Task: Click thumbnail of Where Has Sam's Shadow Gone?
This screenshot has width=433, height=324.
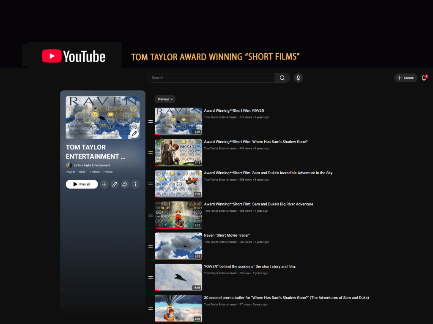Action: click(178, 153)
